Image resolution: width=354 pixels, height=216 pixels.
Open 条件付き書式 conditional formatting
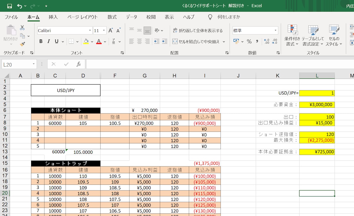(x=292, y=36)
